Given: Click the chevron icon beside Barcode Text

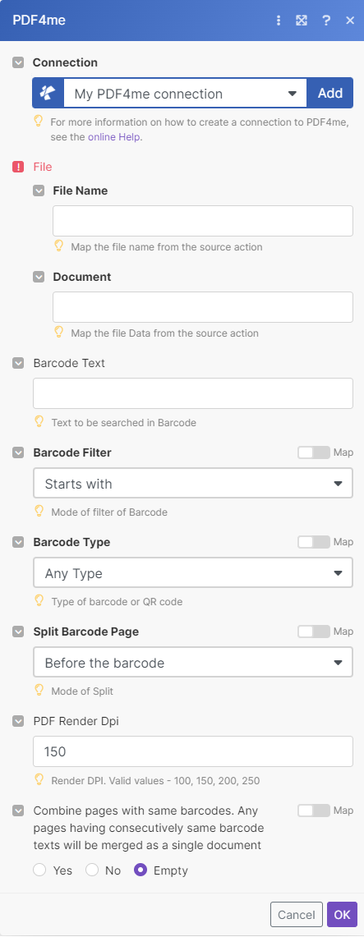Looking at the screenshot, I should coord(18,363).
